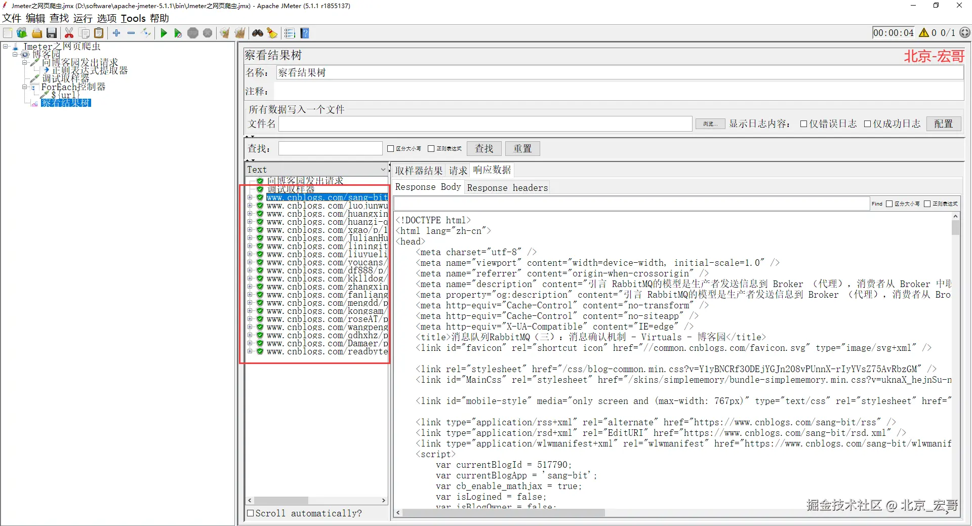The height and width of the screenshot is (526, 972).
Task: Click the 查找 search button
Action: click(483, 149)
